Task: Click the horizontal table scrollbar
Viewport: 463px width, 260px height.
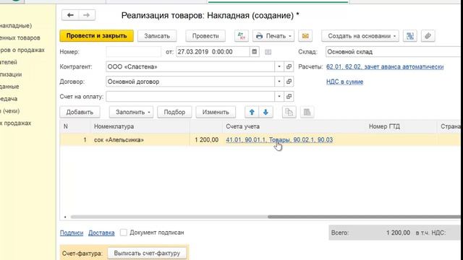Action: point(364,217)
